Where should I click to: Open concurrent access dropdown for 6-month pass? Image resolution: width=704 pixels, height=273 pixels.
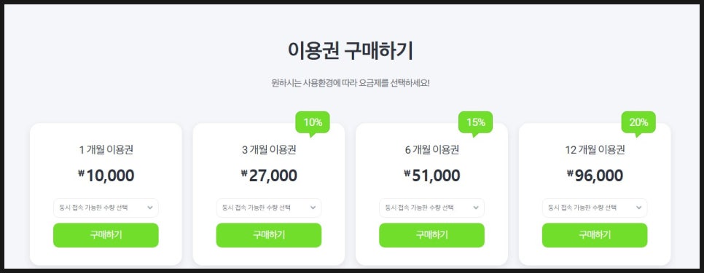coord(432,208)
